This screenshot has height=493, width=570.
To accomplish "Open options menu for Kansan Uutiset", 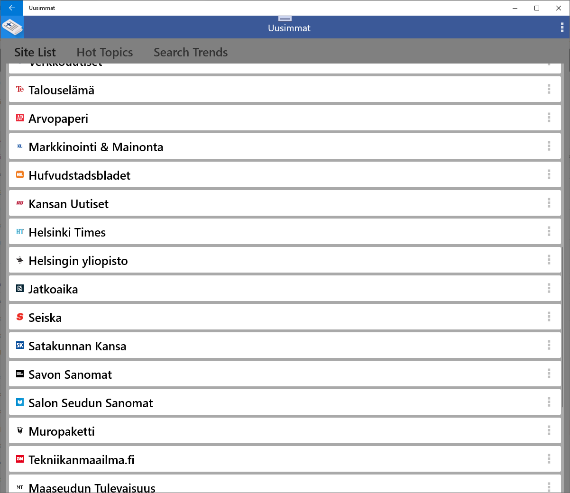I will click(549, 203).
